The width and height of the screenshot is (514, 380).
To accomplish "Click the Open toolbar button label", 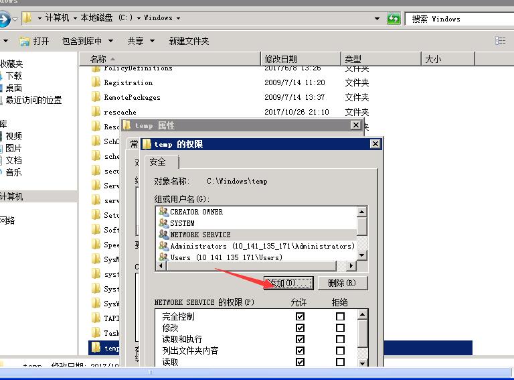I will click(41, 41).
